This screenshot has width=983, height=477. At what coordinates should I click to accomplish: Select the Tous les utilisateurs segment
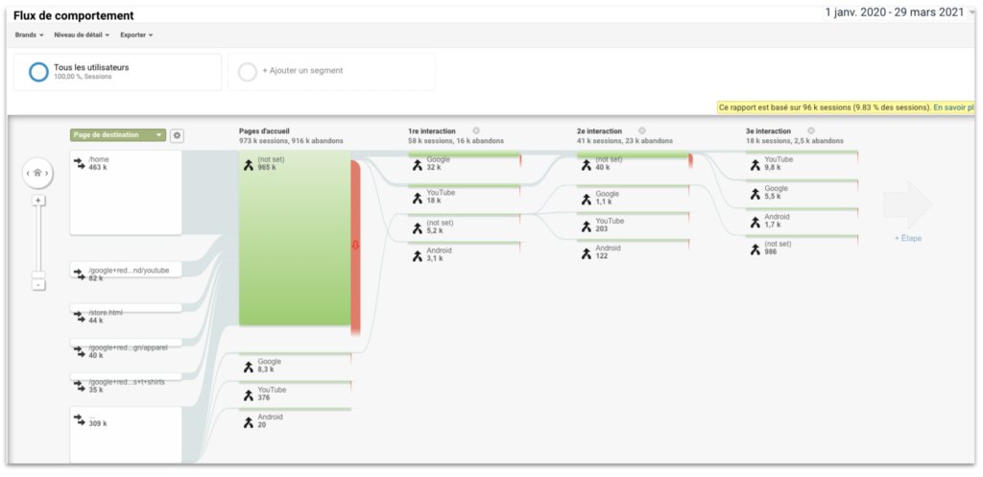[91, 71]
